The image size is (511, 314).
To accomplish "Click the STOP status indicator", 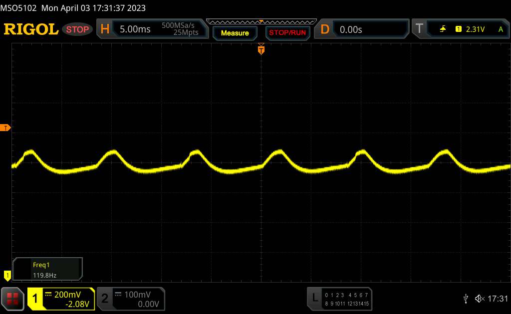I will pyautogui.click(x=77, y=29).
